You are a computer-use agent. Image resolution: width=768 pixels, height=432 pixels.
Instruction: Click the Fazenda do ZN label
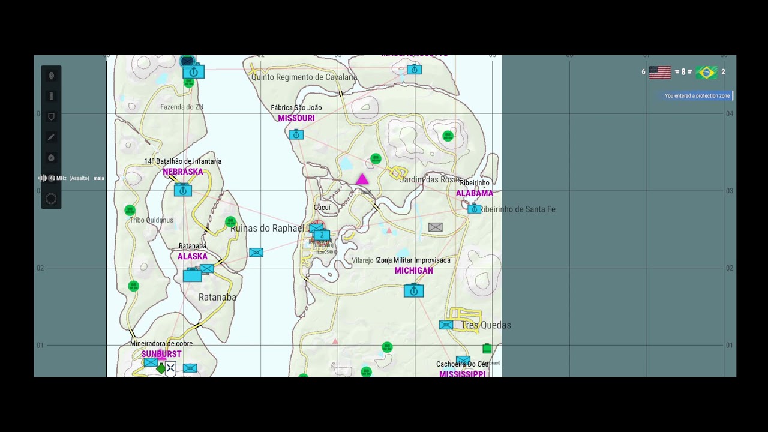pos(182,107)
